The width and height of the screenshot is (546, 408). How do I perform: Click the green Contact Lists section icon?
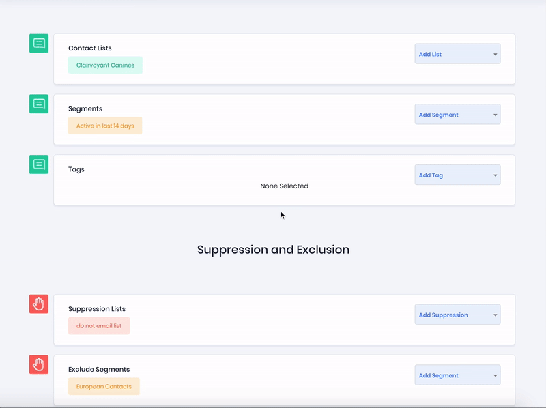[x=38, y=43]
